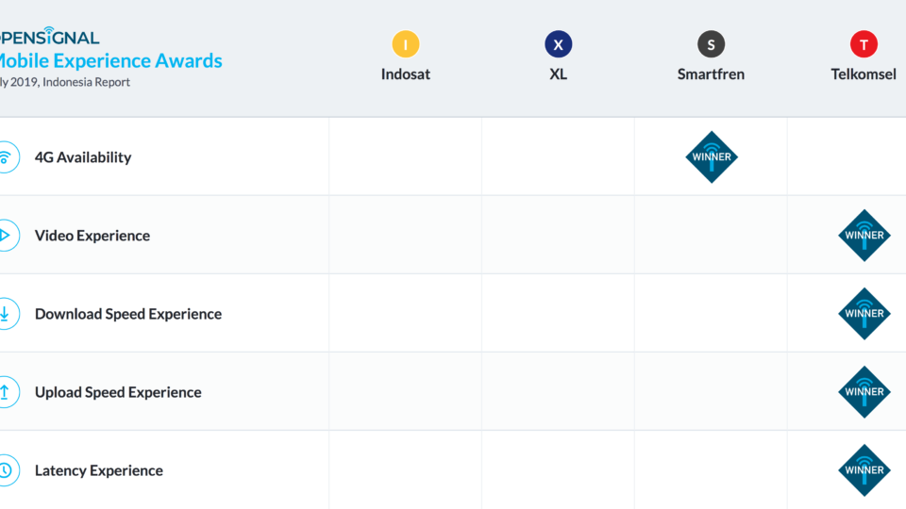Click the Telkomsel column name
This screenshot has height=509, width=906.
click(x=864, y=74)
